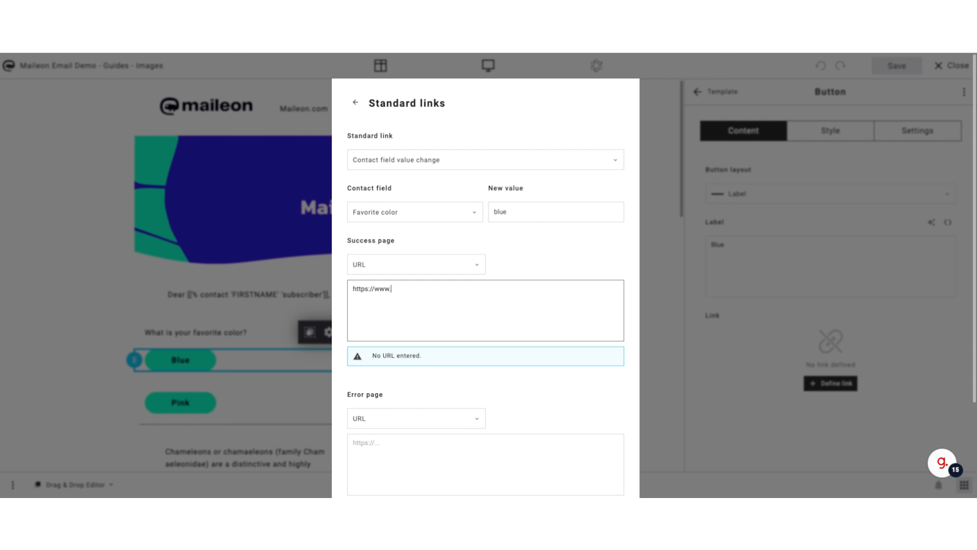Viewport: 977px width, 550px height.
Task: Go back using the Standard links arrow
Action: [355, 103]
